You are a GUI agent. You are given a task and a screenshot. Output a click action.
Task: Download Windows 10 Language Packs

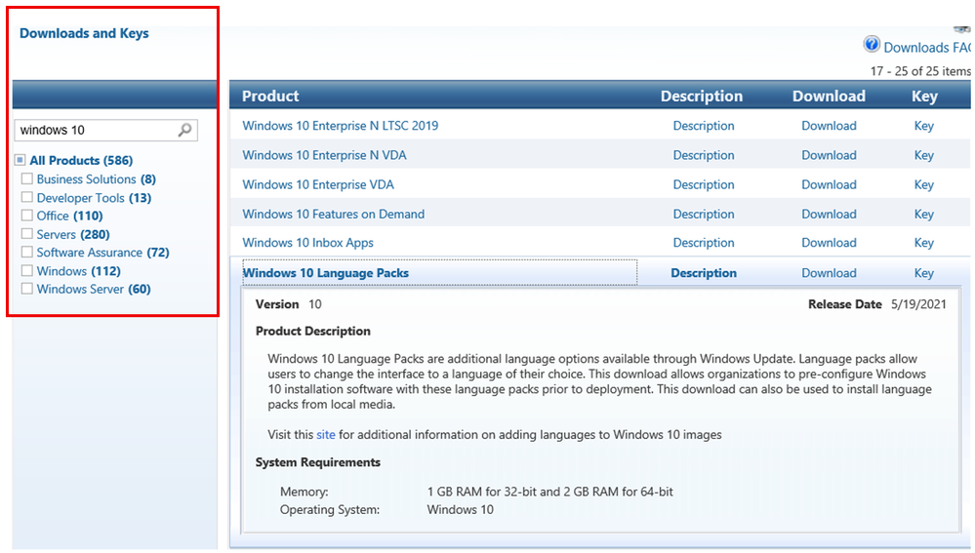point(829,273)
